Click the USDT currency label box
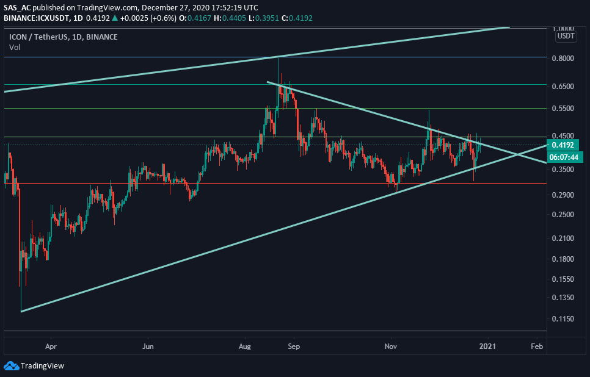Image resolution: width=590 pixels, height=377 pixels. 566,36
